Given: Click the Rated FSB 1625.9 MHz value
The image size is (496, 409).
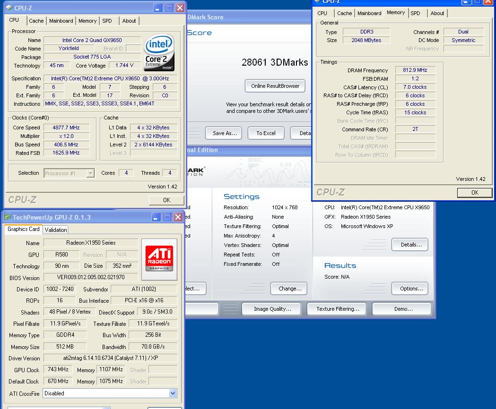Looking at the screenshot, I should (x=66, y=153).
